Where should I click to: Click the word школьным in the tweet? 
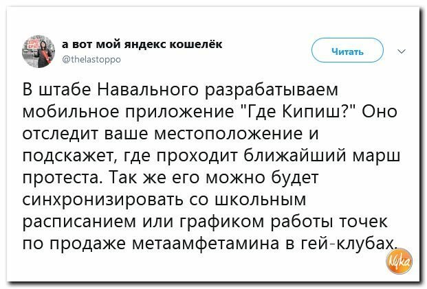point(261,200)
